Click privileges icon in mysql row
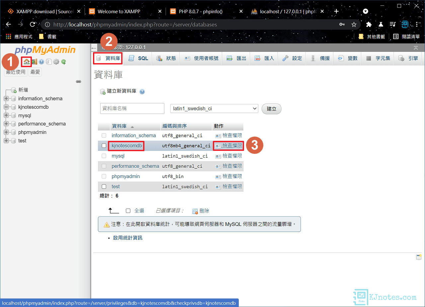Image resolution: width=425 pixels, height=307 pixels. [x=218, y=156]
